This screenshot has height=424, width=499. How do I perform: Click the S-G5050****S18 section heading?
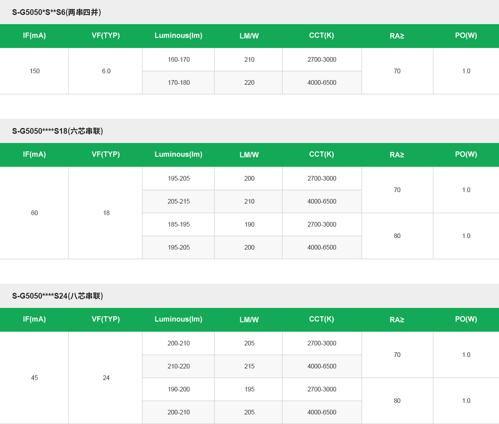(x=58, y=131)
